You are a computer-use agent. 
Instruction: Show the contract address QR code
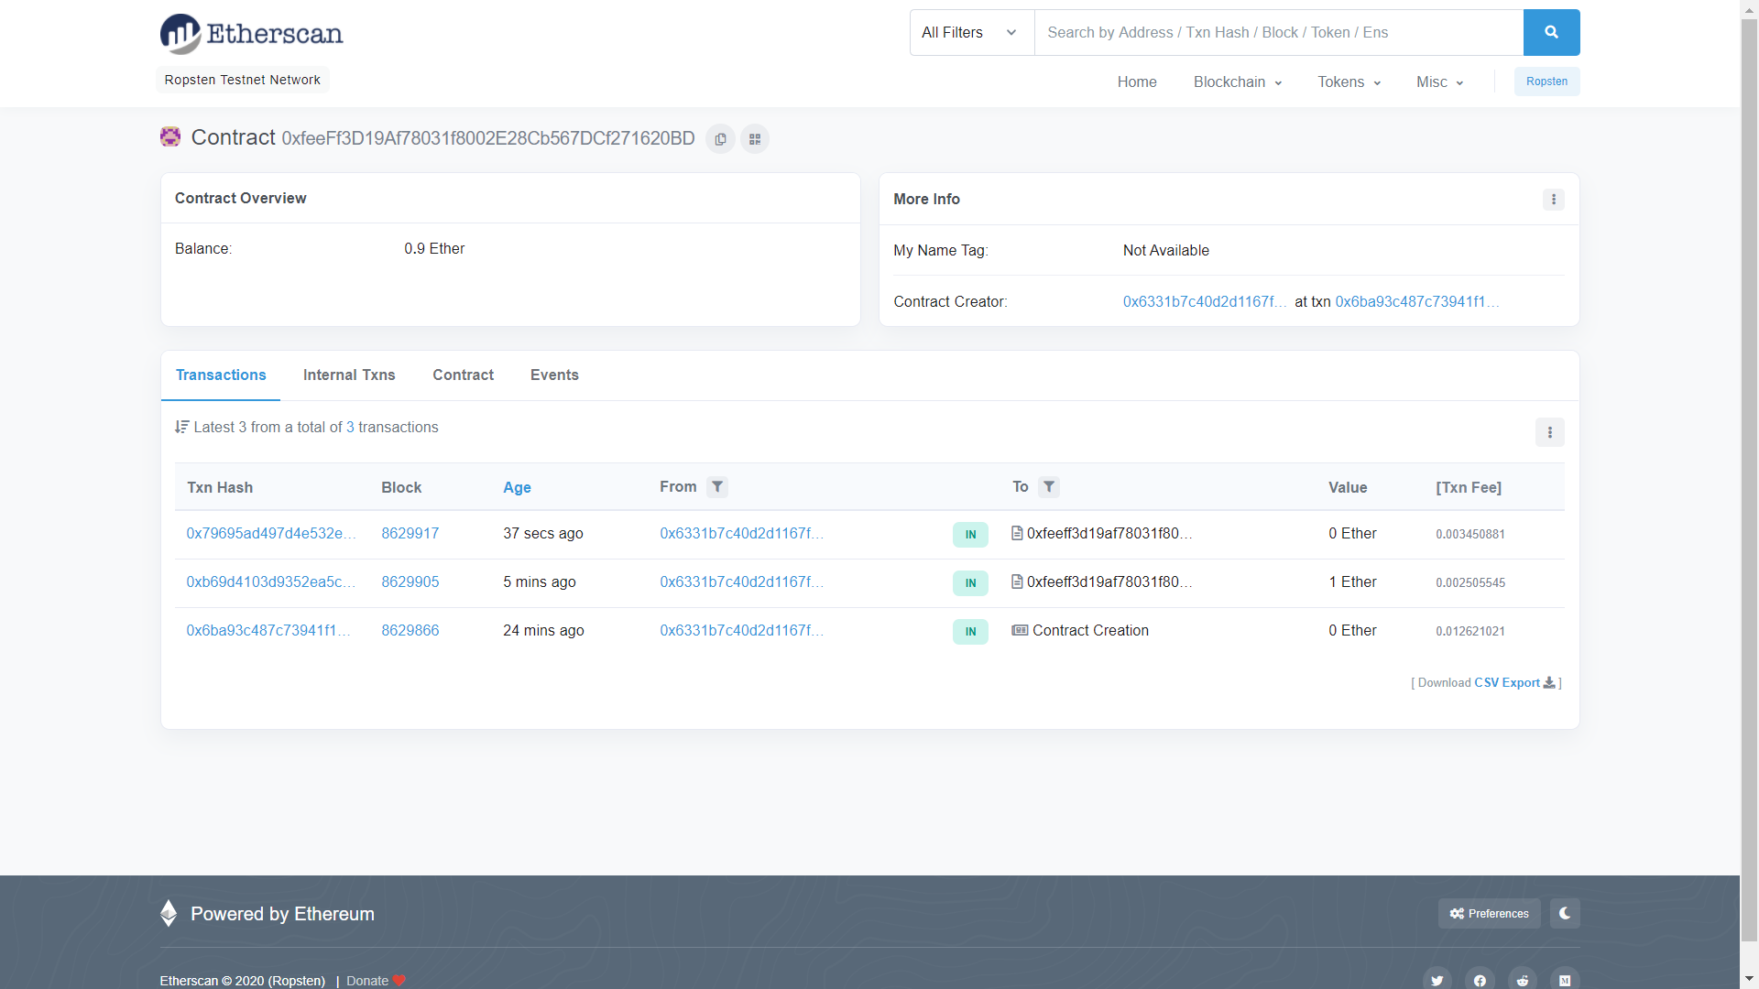[755, 139]
